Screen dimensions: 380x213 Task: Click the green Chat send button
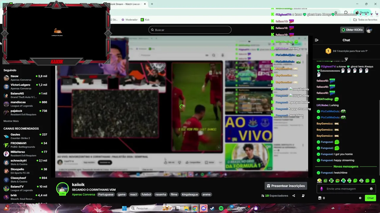[x=370, y=198]
